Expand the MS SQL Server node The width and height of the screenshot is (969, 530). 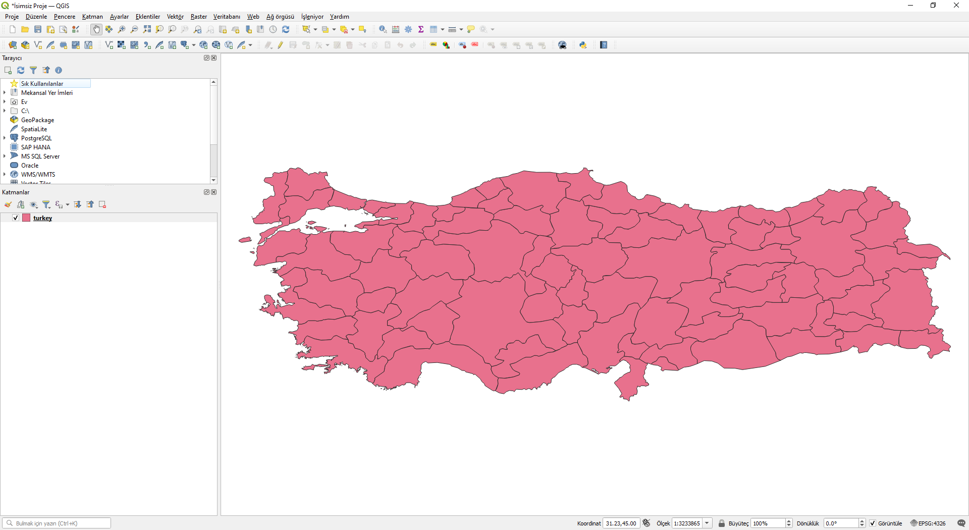tap(5, 156)
